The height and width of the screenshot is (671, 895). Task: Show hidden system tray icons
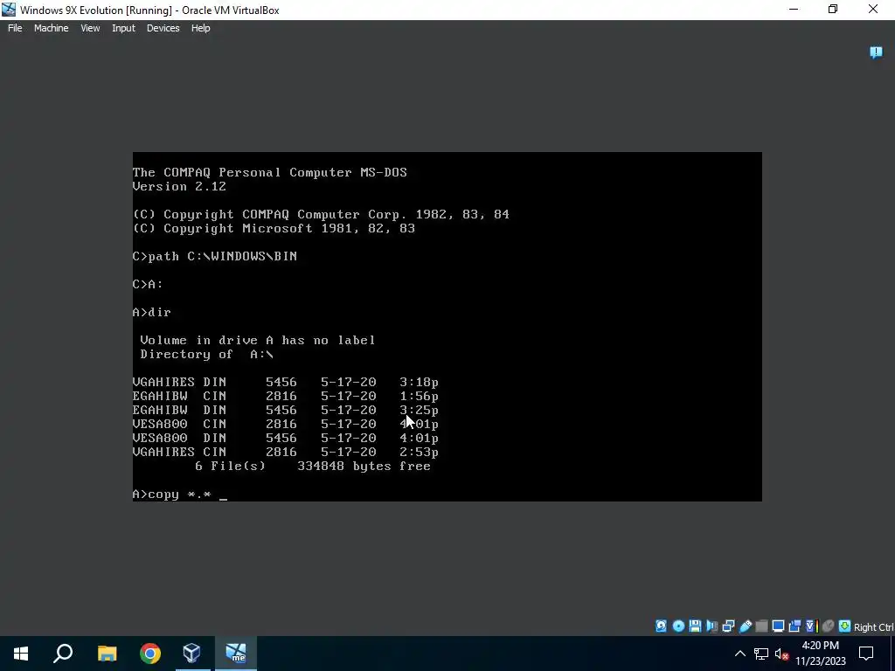pos(739,654)
